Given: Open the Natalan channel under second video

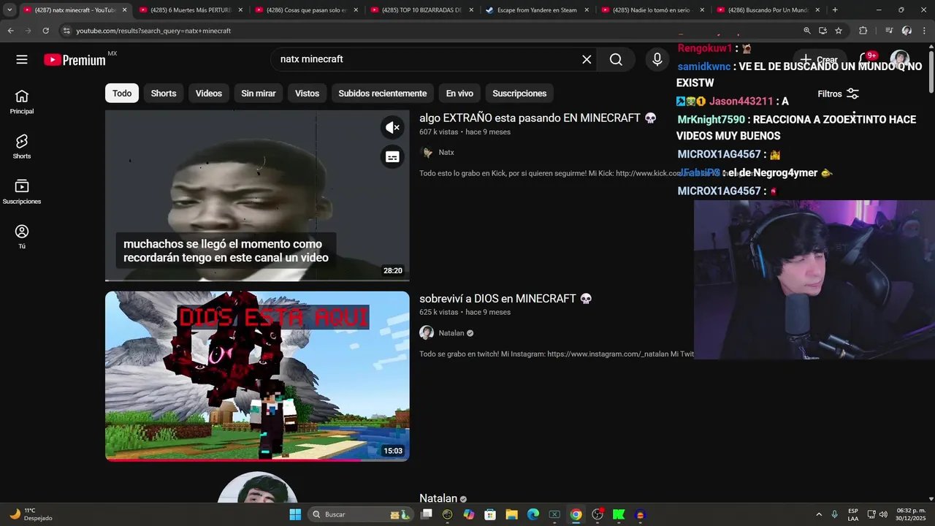Looking at the screenshot, I should click(x=451, y=333).
